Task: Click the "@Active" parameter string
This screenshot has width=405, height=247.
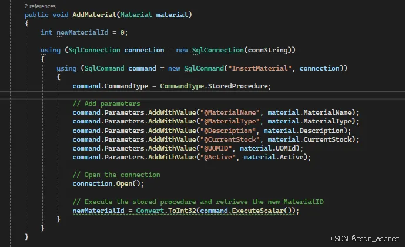Action: (218, 157)
